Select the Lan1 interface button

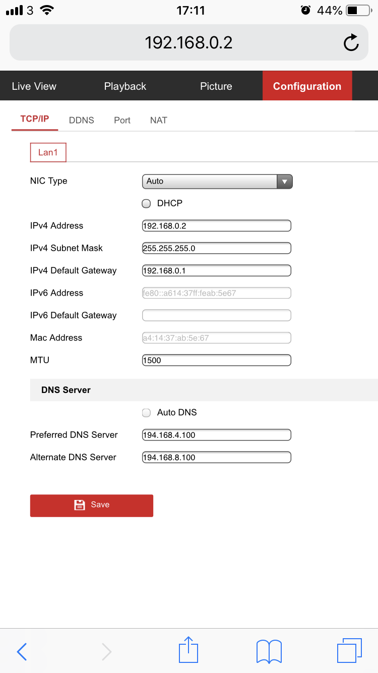(48, 152)
